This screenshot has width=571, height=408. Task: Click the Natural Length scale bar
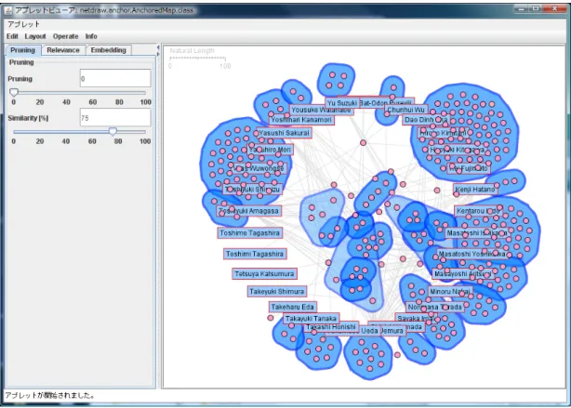tap(197, 59)
